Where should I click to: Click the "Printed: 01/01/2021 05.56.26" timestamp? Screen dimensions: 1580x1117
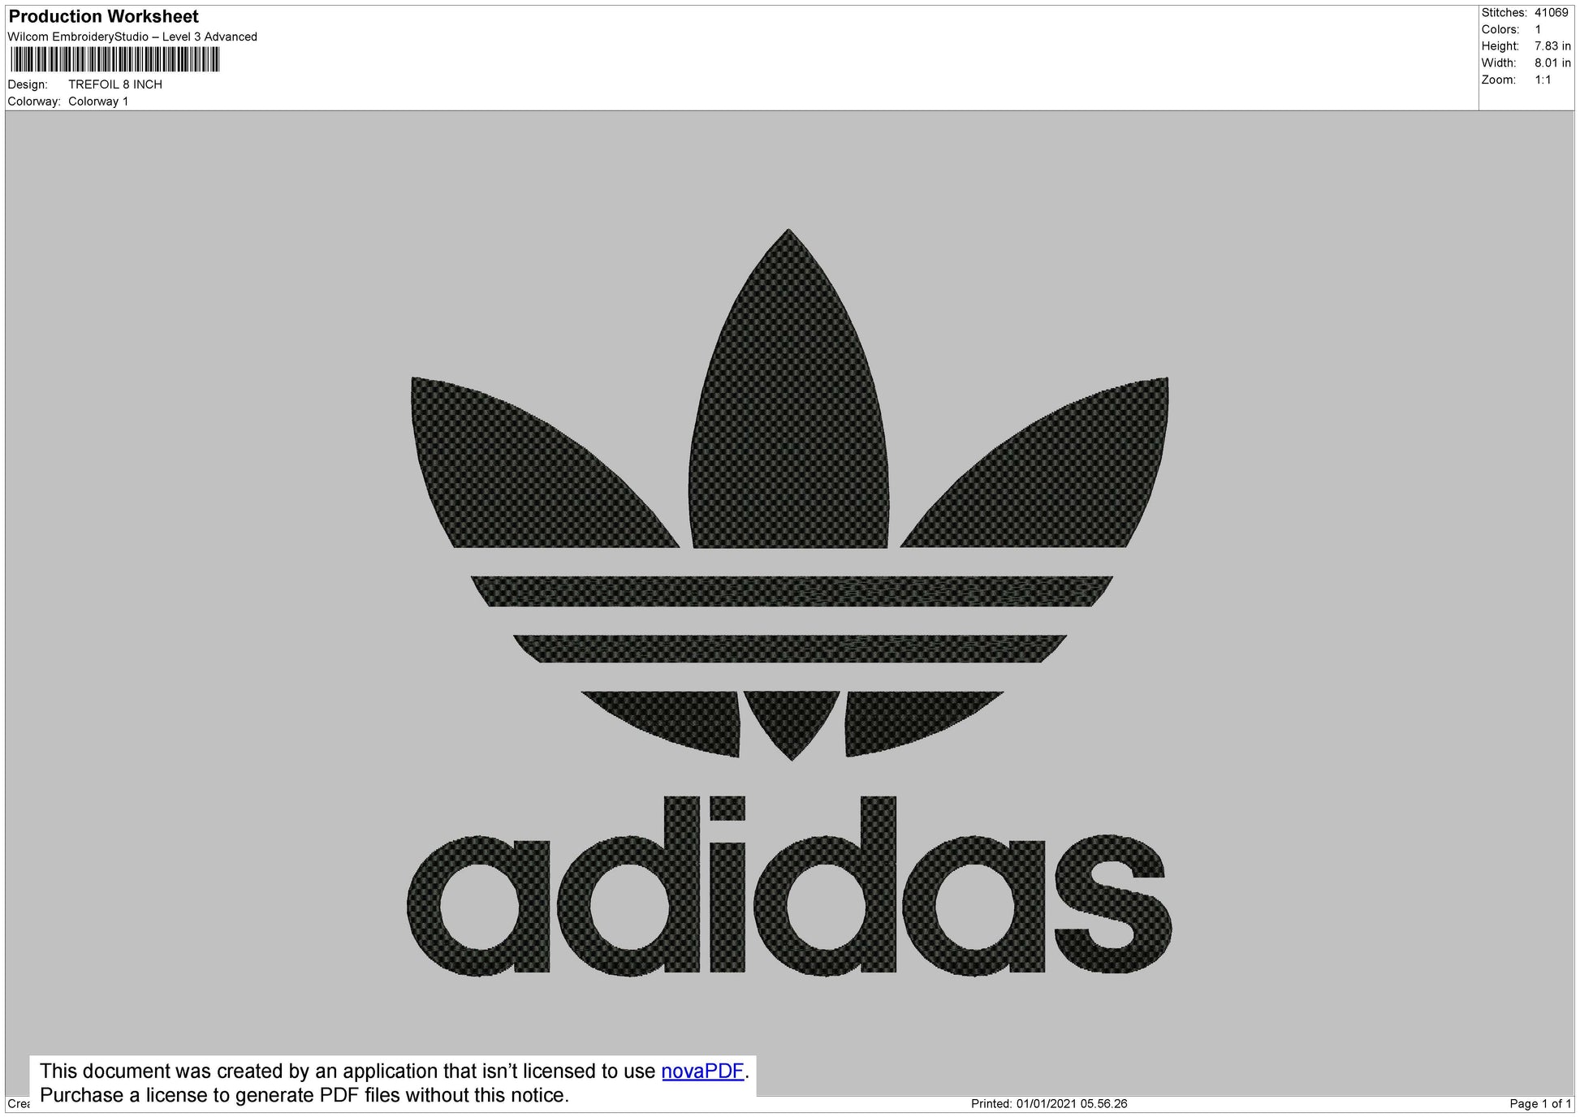1049,1104
